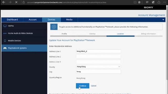
Task: Select PlayStation Systems in the sidebar
Action: coord(24,48)
